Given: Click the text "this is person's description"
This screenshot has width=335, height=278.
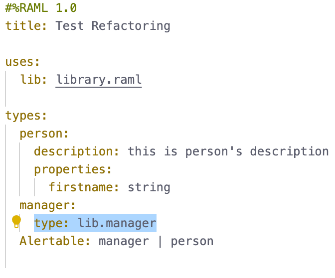Looking at the screenshot, I should pos(228,151).
